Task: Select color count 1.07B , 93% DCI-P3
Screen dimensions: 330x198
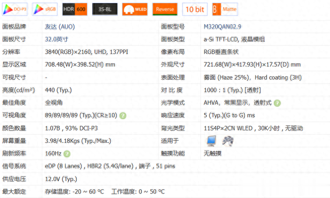Action: pos(71,128)
